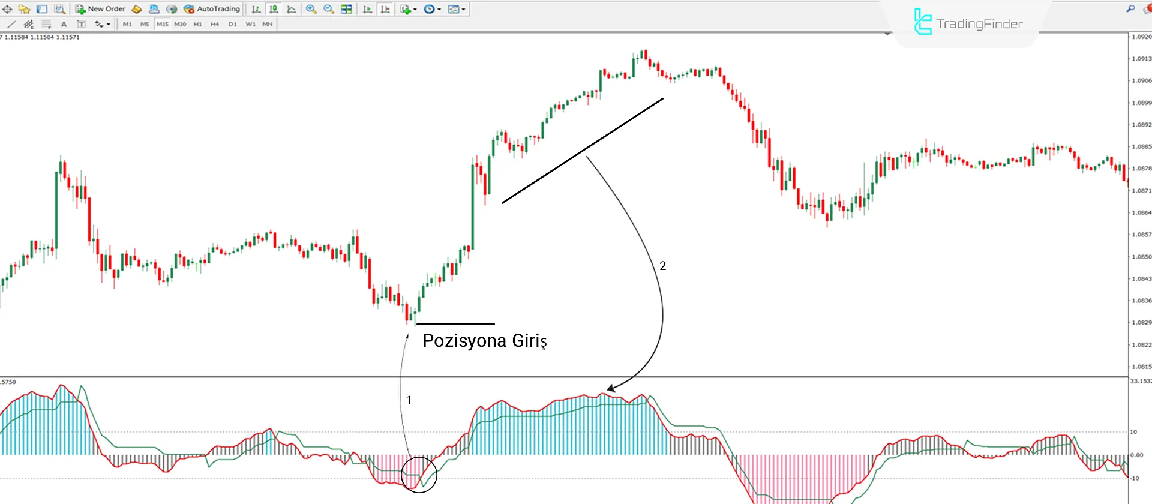Click the TradingFinder logo
Image resolution: width=1152 pixels, height=504 pixels.
(x=968, y=23)
